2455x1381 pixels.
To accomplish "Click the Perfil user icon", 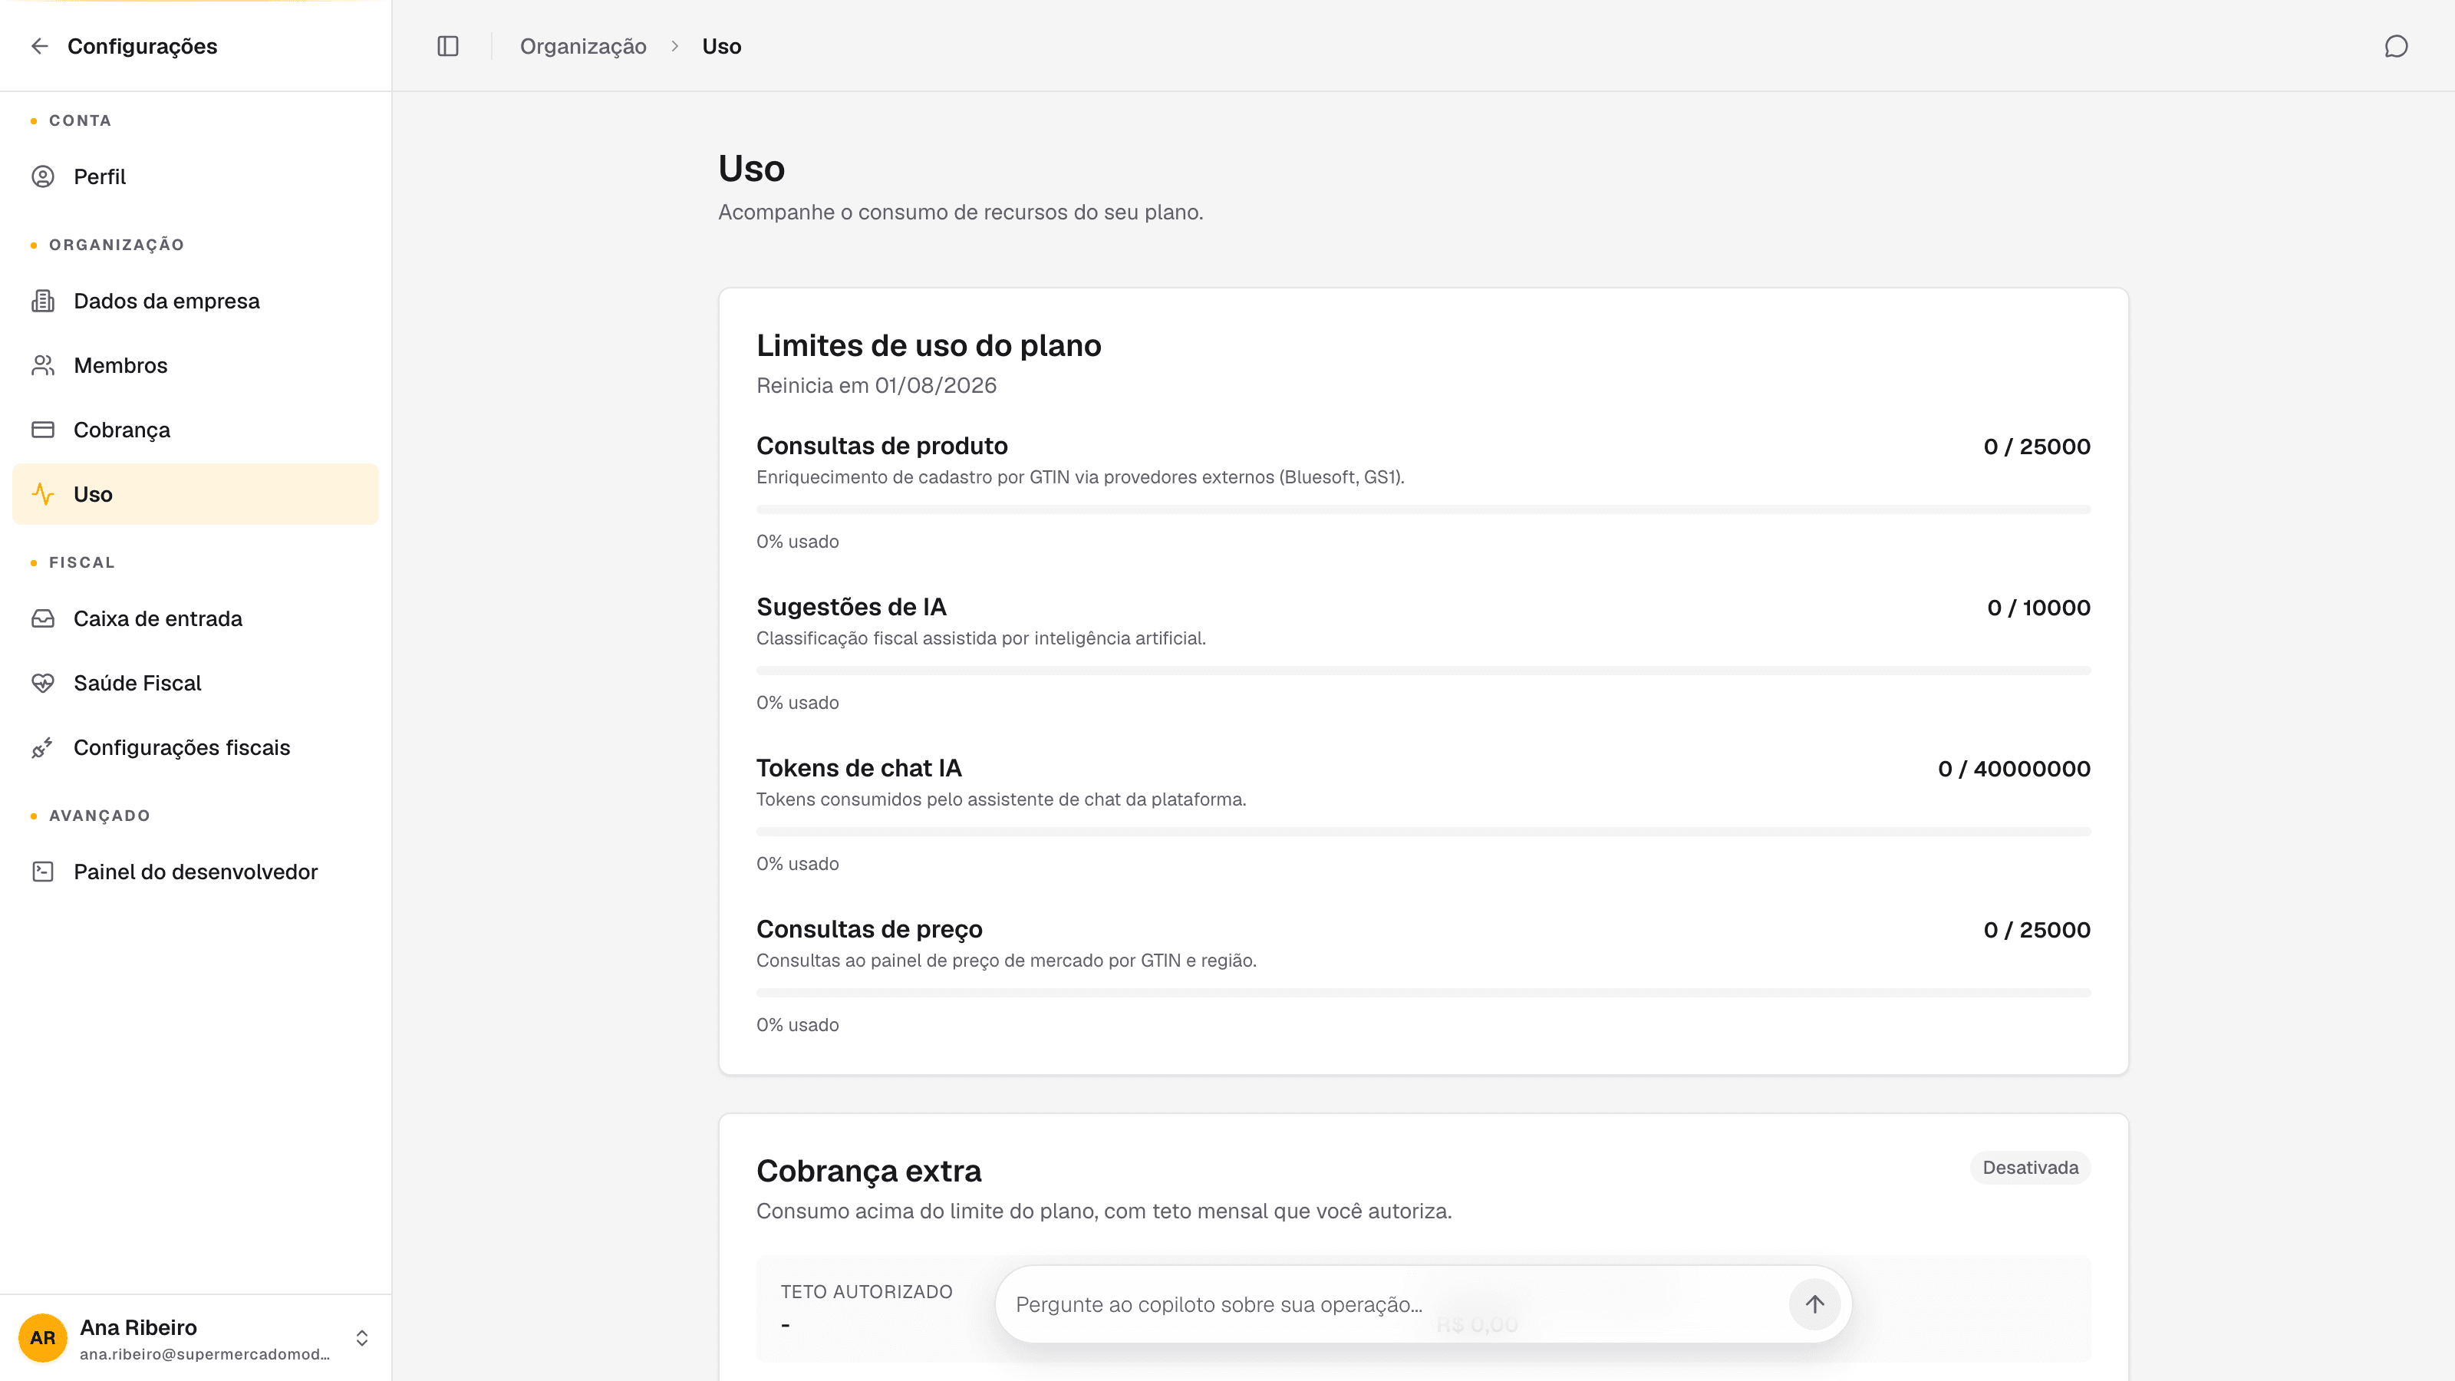I will tap(43, 176).
